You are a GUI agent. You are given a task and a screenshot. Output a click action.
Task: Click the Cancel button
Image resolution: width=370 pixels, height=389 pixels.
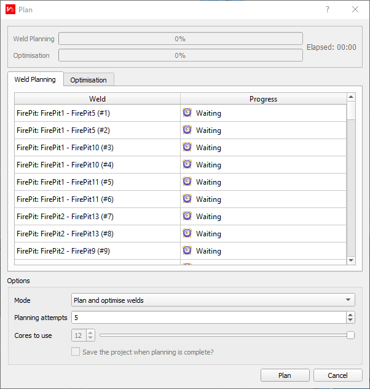pos(337,375)
